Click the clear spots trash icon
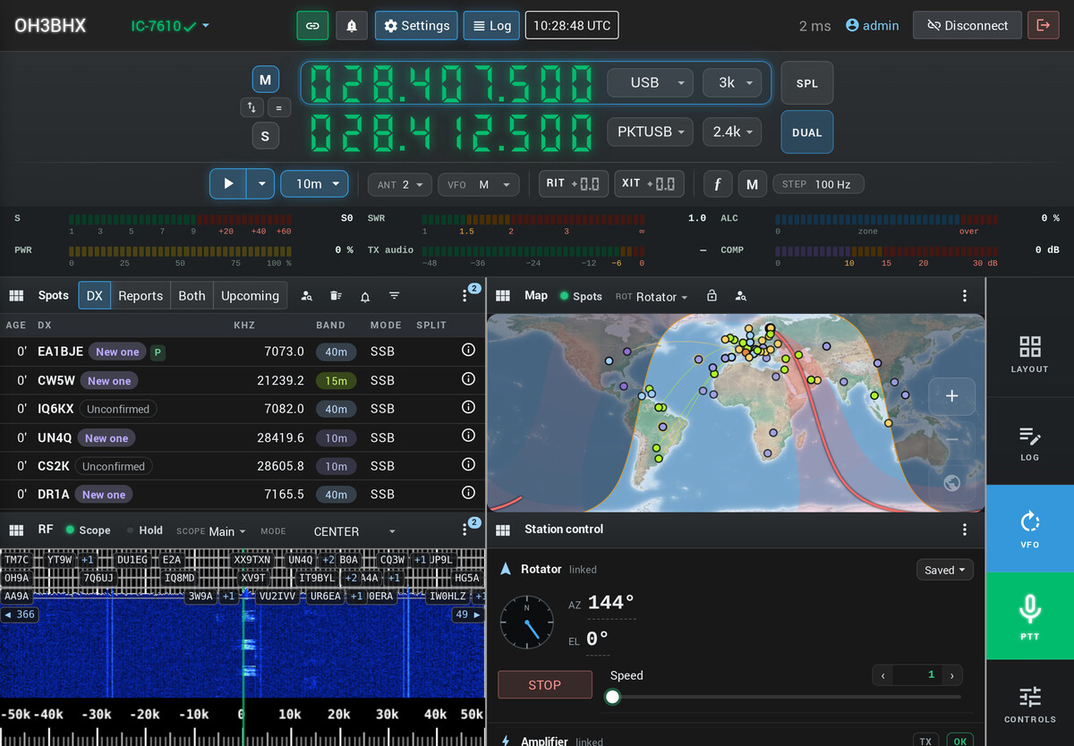The height and width of the screenshot is (746, 1074). [336, 296]
